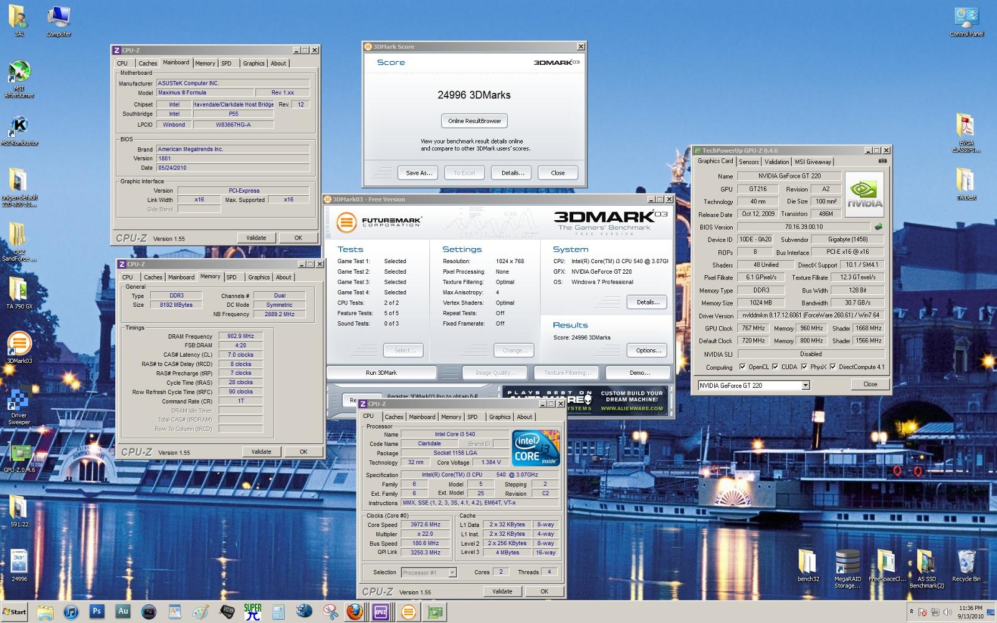Expand hidden system tray icons arrow
Screen dimensions: 997x623
[912, 612]
